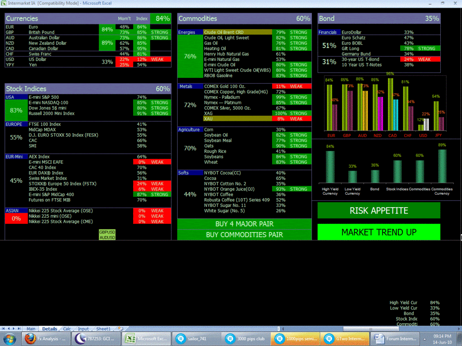Viewport: 462px width, 346px height.
Task: Select the Henry Hub Natural Gas cell
Action: pyautogui.click(x=226, y=54)
